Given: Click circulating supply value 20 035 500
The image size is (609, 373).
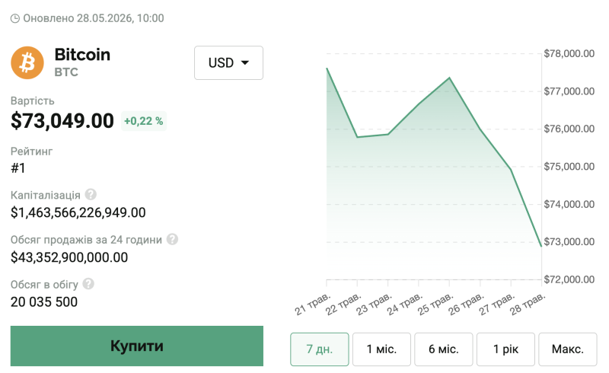Looking at the screenshot, I should (x=44, y=302).
